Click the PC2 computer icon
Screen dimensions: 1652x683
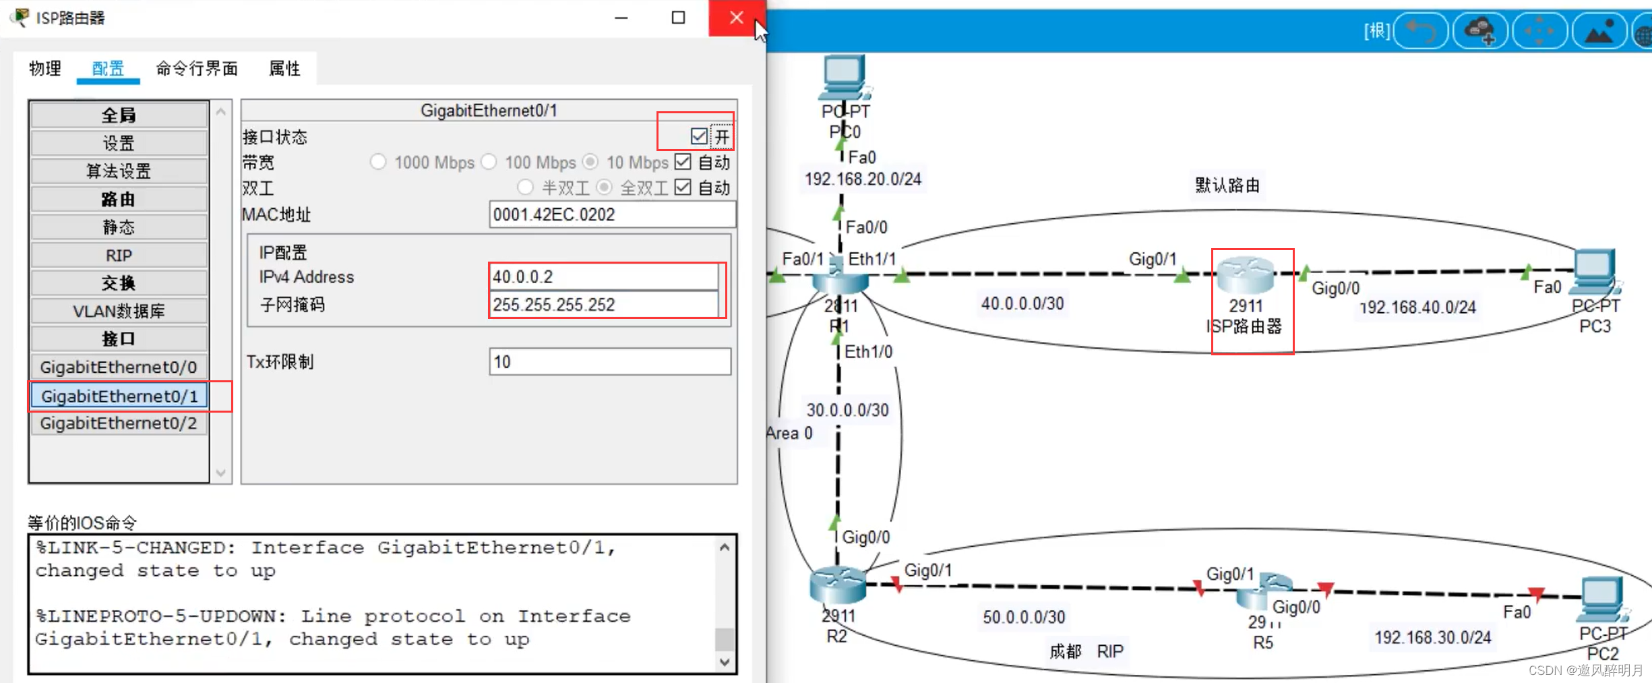(x=1603, y=600)
